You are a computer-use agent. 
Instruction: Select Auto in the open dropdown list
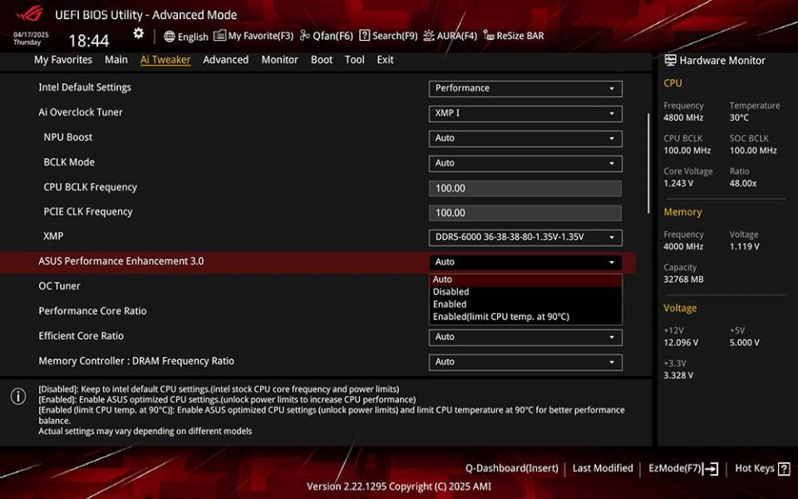525,279
